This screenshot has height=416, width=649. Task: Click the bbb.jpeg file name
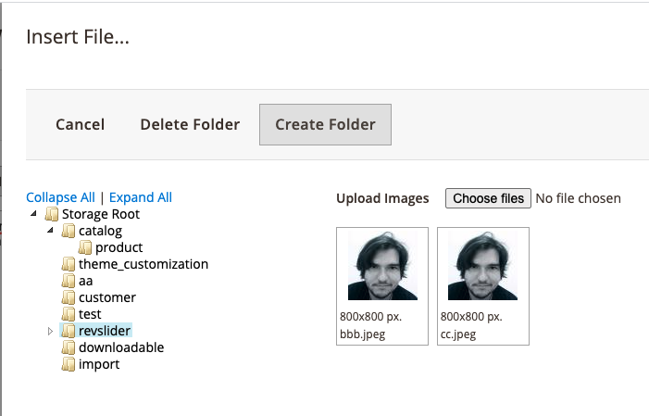pos(363,334)
